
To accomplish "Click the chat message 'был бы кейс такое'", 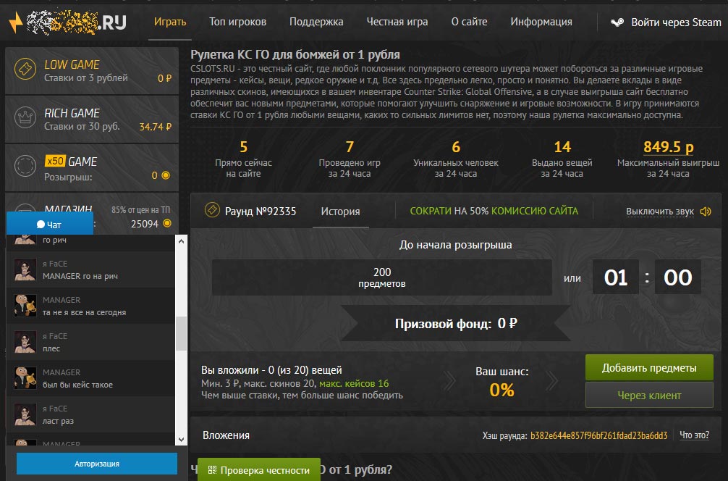I will (77, 385).
